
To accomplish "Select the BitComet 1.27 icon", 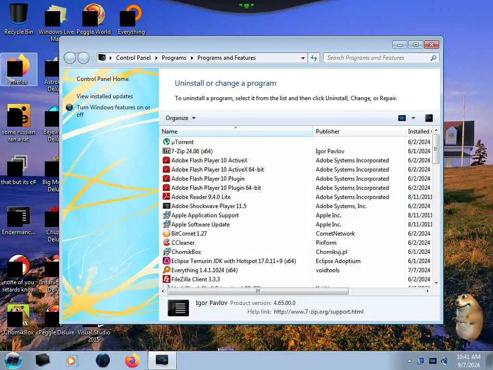I will pyautogui.click(x=166, y=234).
